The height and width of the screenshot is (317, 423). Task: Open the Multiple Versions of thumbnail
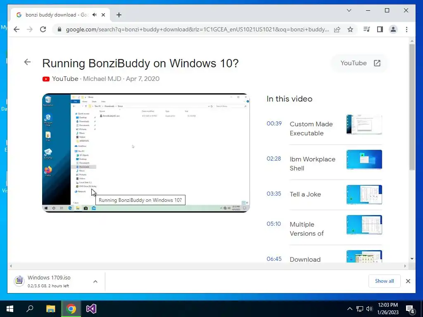pos(364,225)
